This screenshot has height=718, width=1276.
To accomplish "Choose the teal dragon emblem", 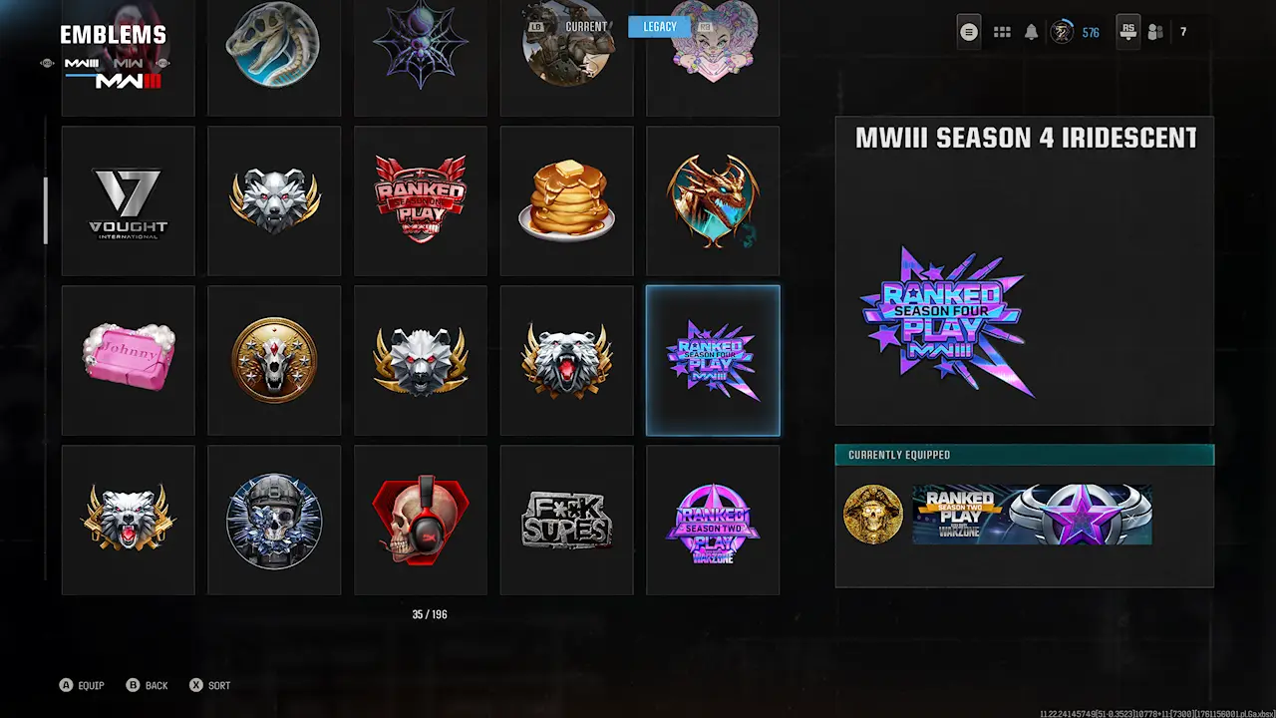I will pyautogui.click(x=713, y=201).
